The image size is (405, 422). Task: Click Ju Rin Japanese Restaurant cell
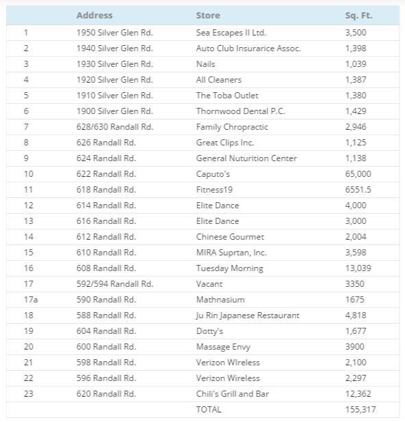tap(248, 315)
